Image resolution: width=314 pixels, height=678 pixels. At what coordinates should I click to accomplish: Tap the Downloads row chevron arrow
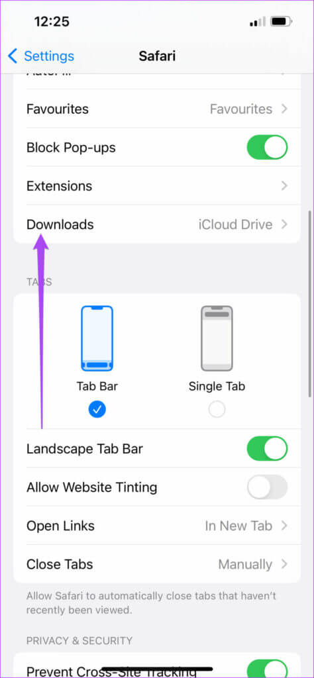(x=284, y=224)
